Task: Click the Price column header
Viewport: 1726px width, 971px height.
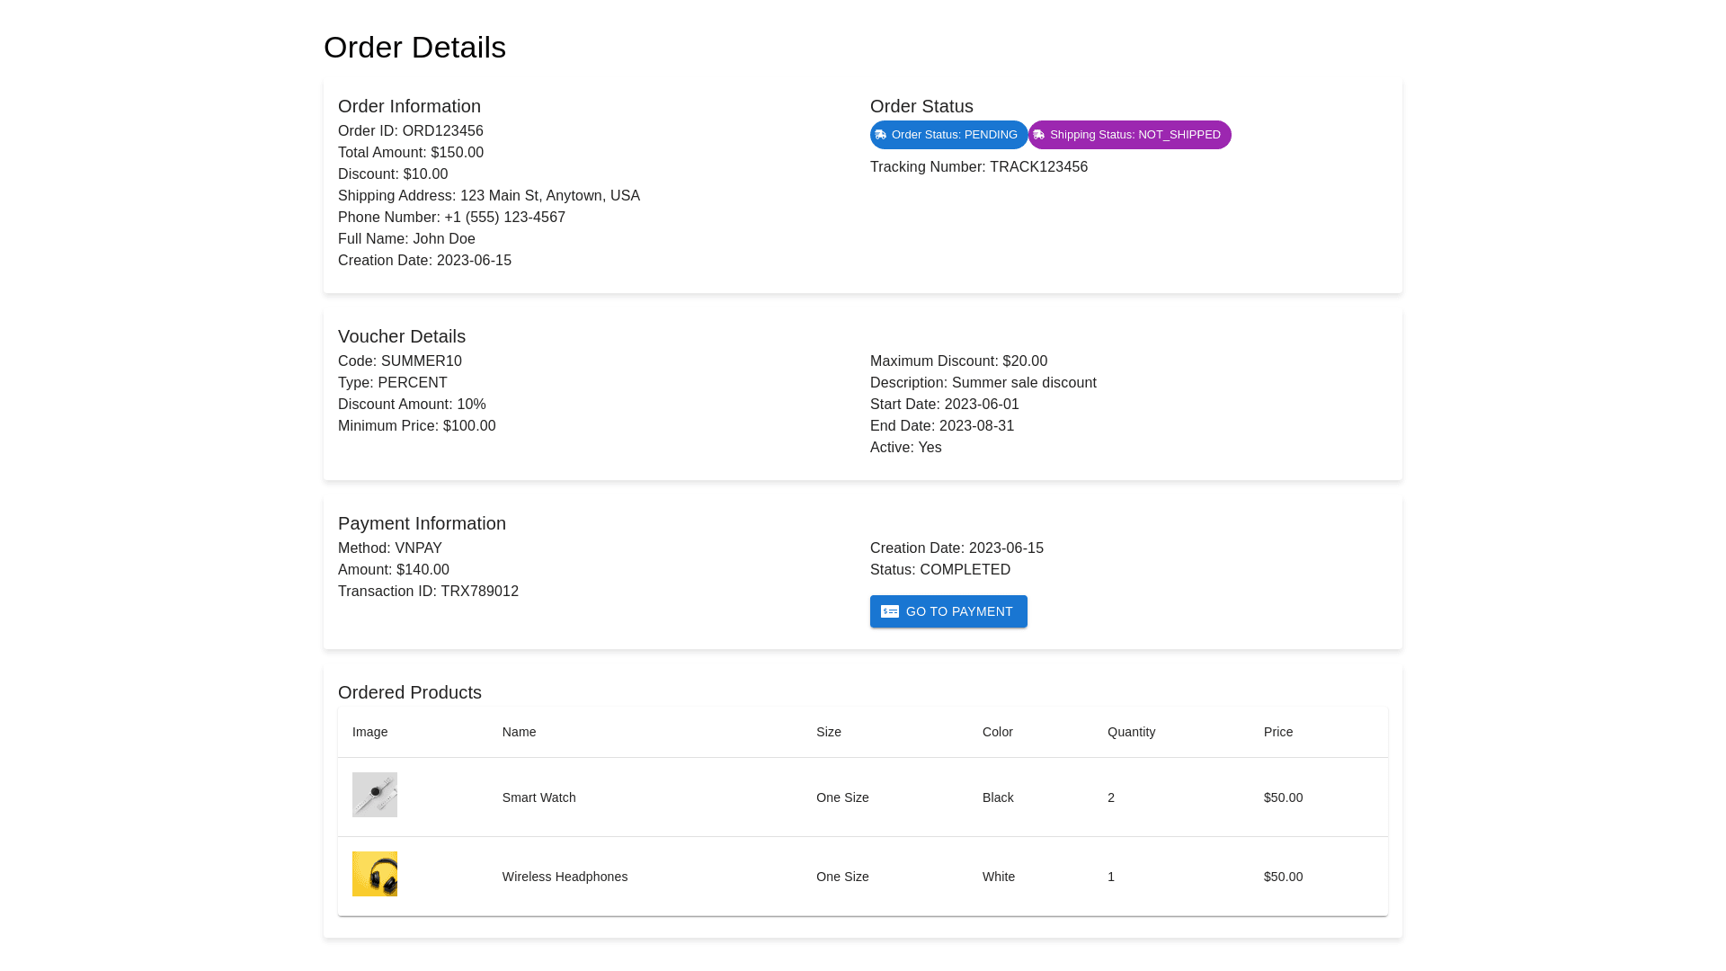Action: pos(1277,732)
